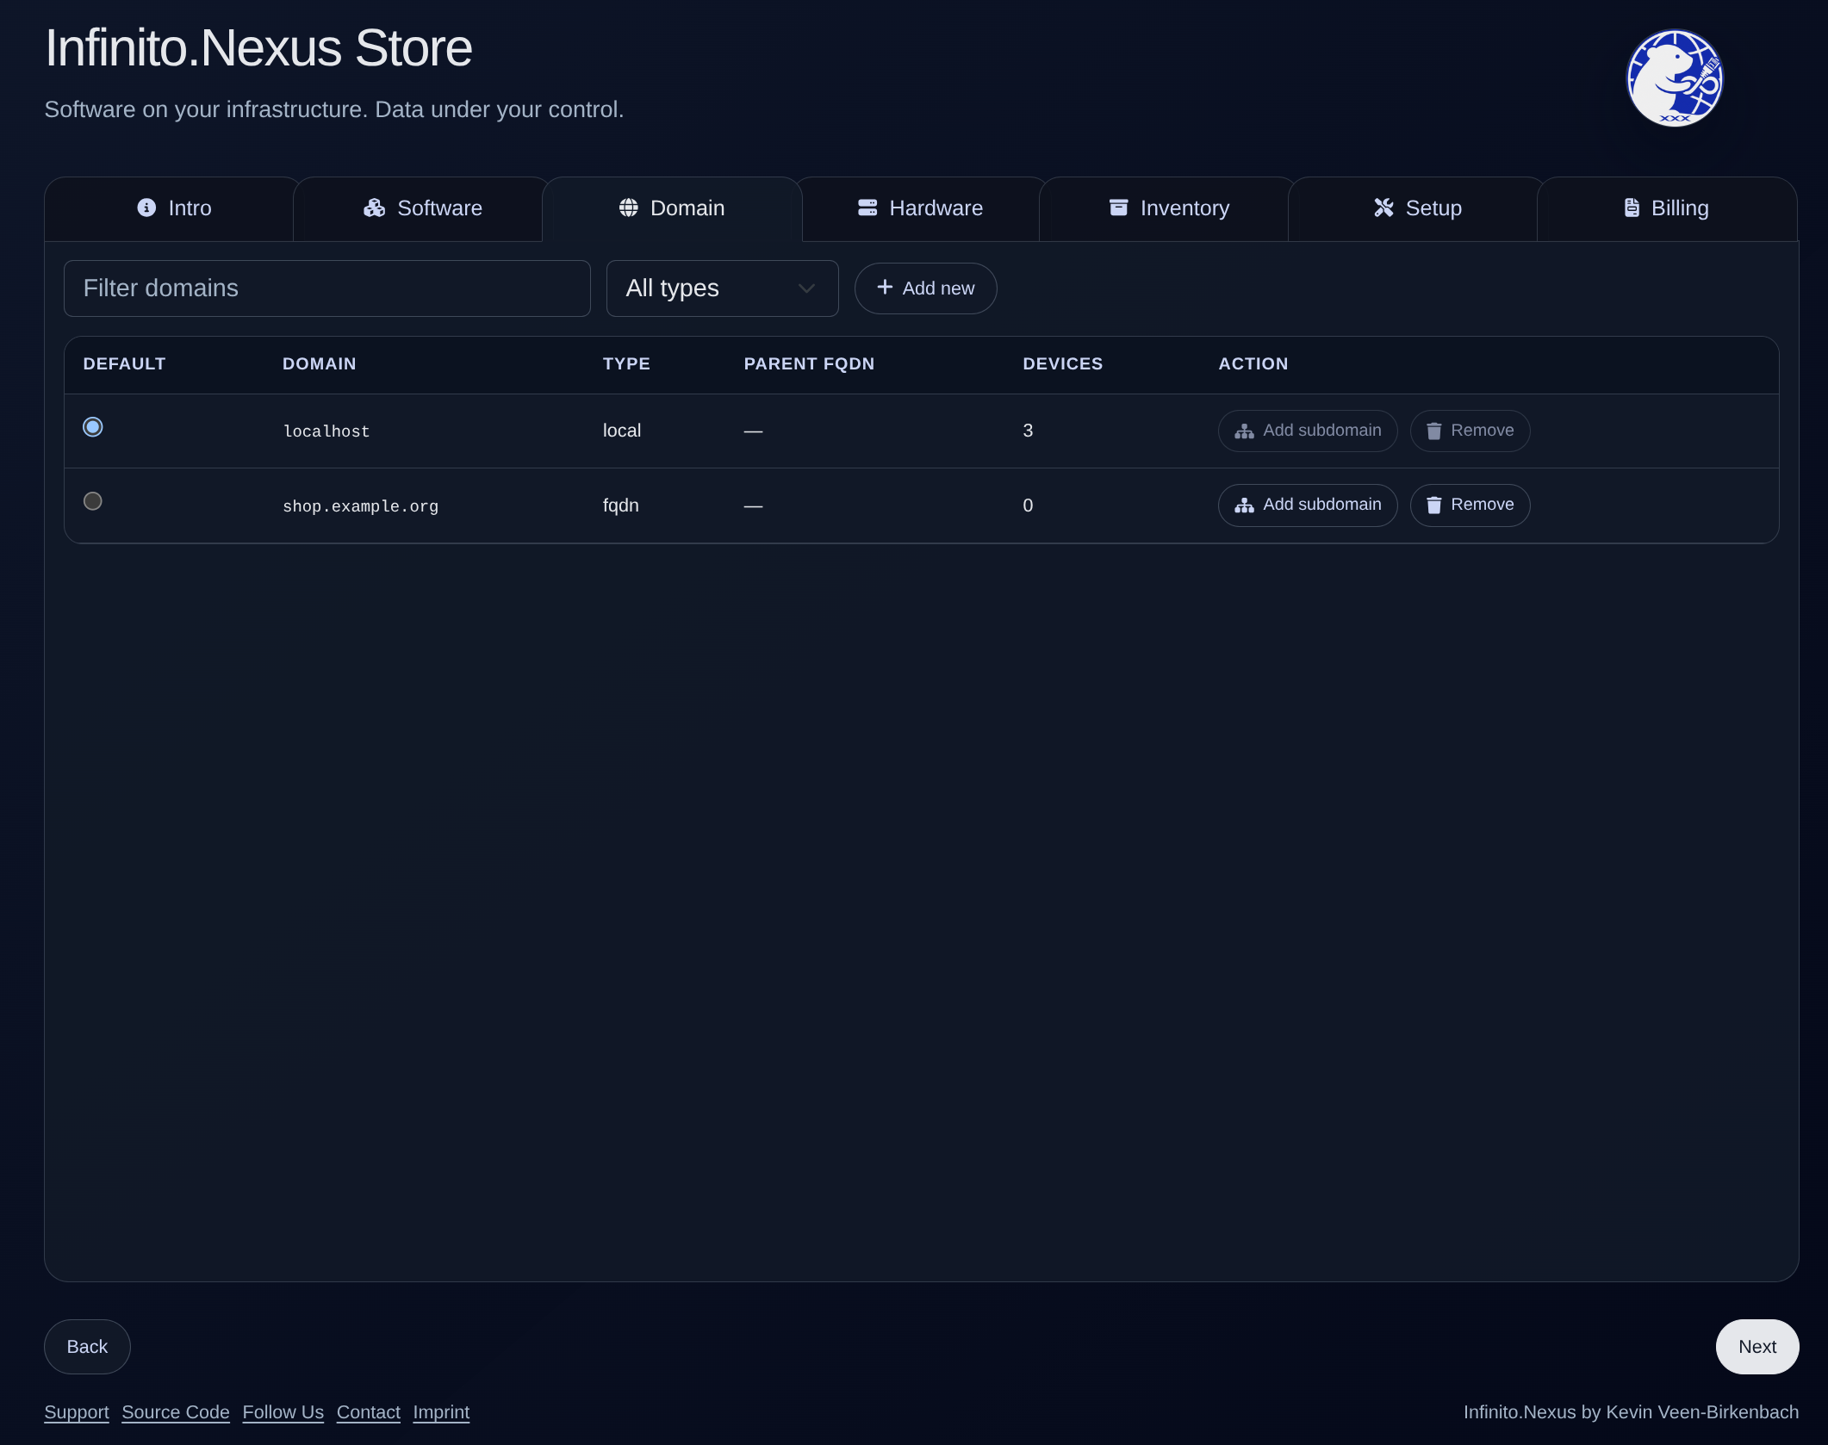Image resolution: width=1828 pixels, height=1445 pixels.
Task: Select localhost as default domain
Action: coord(93,427)
